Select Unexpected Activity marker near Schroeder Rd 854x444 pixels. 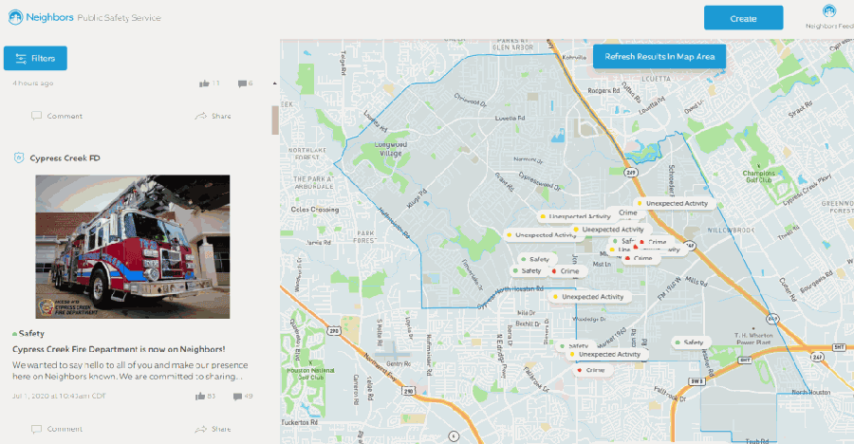tap(674, 203)
